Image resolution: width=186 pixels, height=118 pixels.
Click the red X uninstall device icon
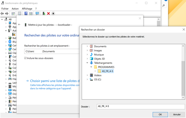coord(48,13)
